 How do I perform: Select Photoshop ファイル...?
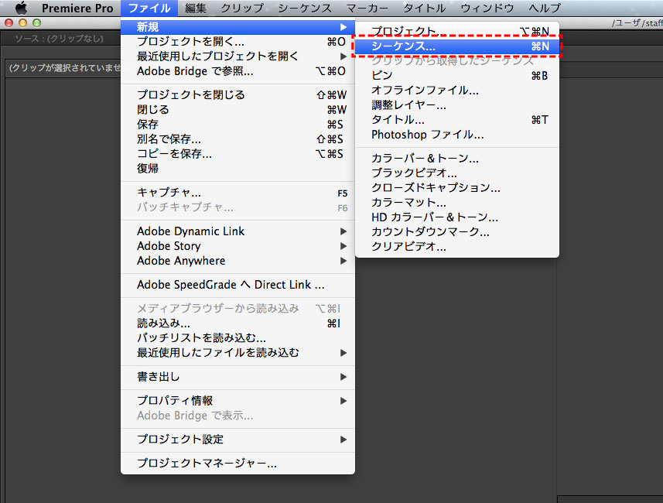pos(457,135)
